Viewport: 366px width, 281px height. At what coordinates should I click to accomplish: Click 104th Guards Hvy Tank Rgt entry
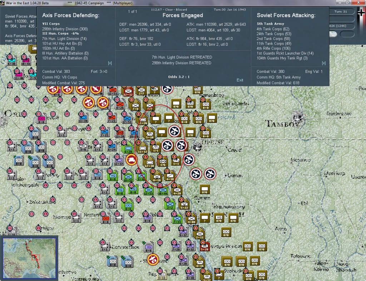282,58
